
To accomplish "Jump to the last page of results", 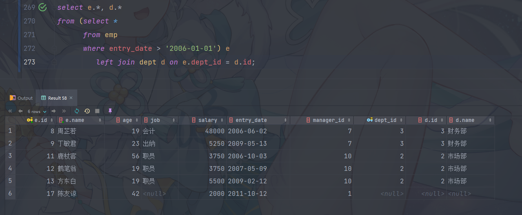I will coord(64,111).
